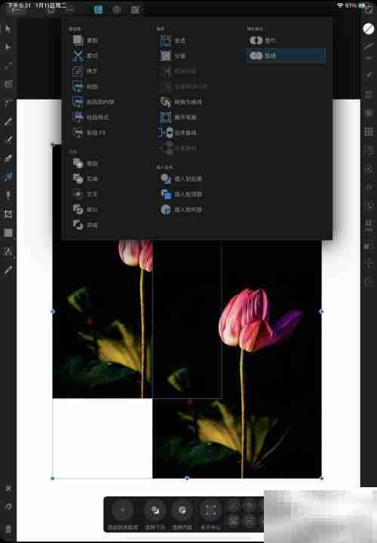Image resolution: width=377 pixels, height=543 pixels.
Task: Open the Stroke studio icon
Action: pos(369,46)
